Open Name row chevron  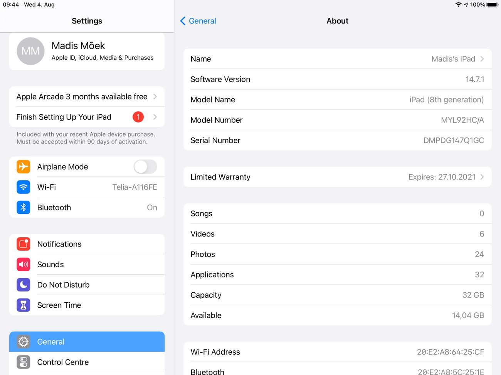[482, 59]
